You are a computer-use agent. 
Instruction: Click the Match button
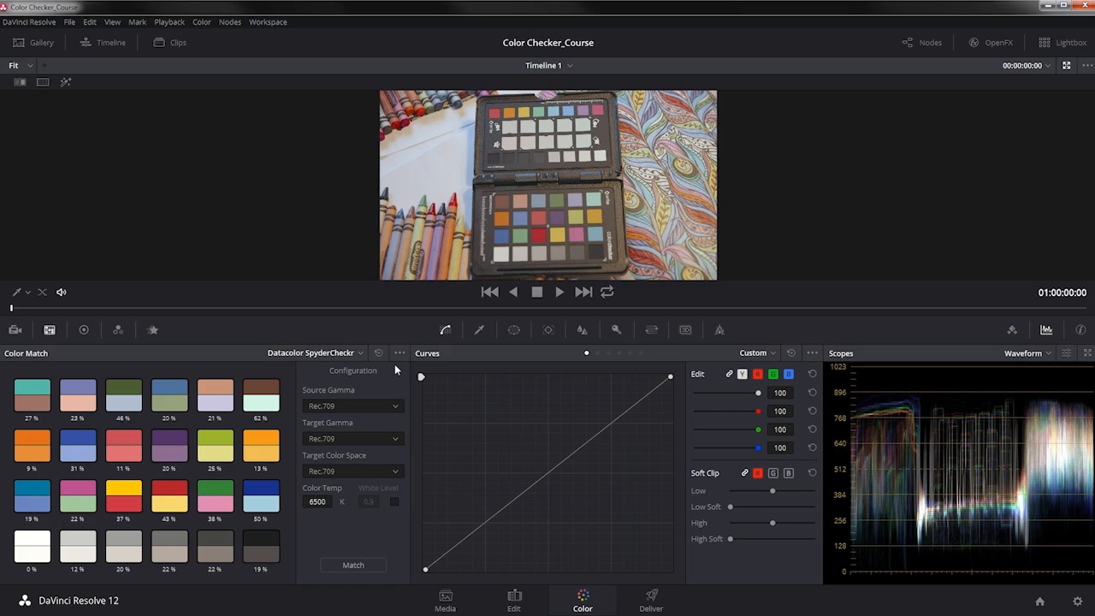coord(353,566)
